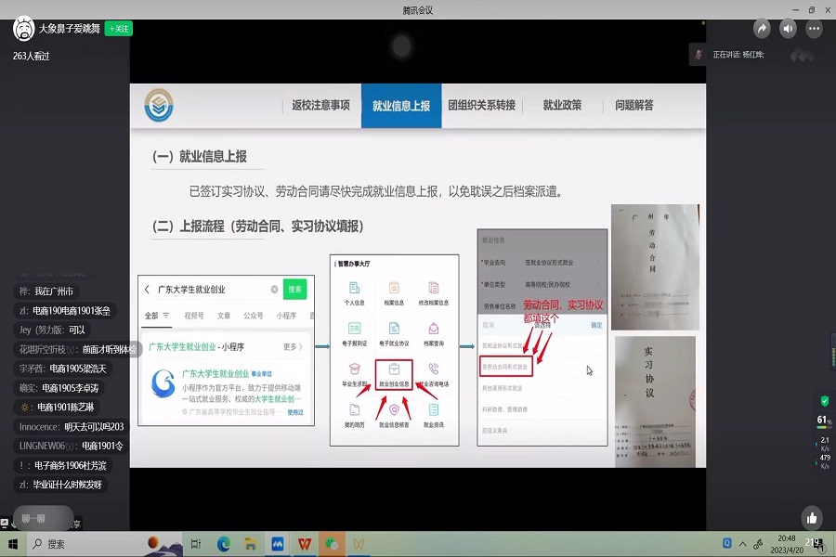836x557 pixels.
Task: Open the 我的简历 document icon
Action: [353, 409]
